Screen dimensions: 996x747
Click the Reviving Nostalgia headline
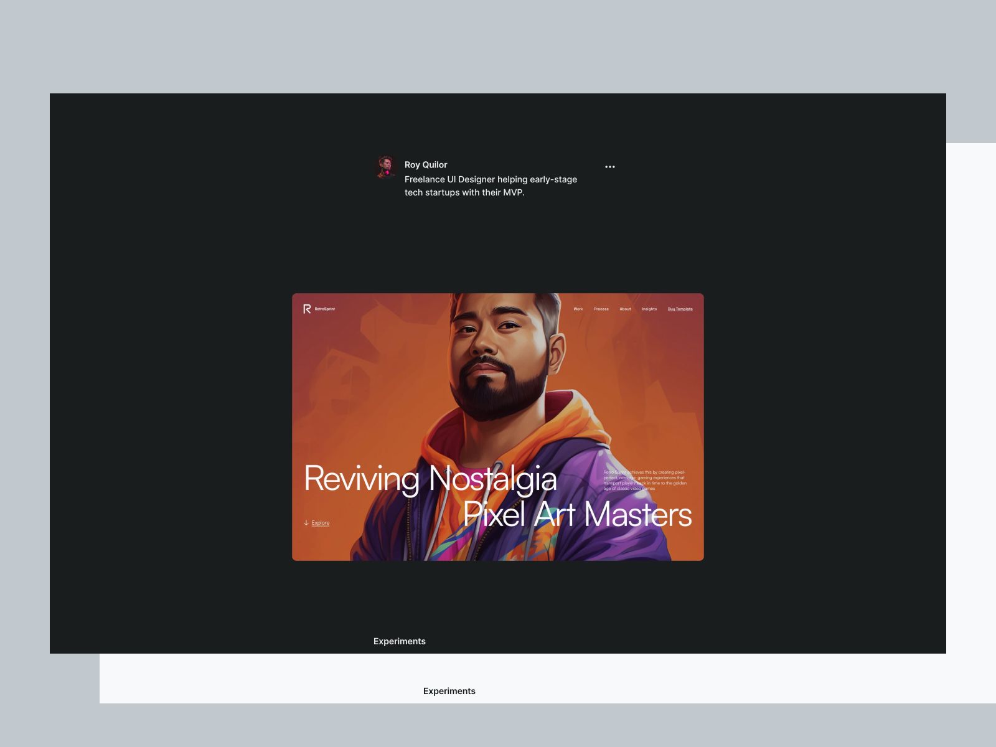430,479
